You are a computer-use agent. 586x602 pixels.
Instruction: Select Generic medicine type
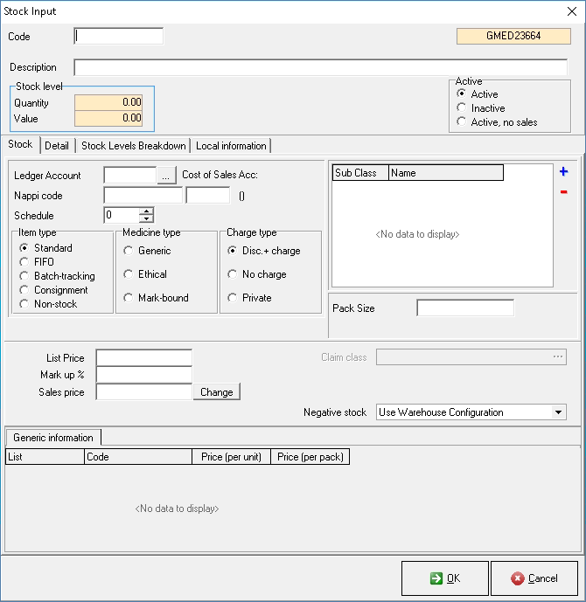tap(128, 251)
